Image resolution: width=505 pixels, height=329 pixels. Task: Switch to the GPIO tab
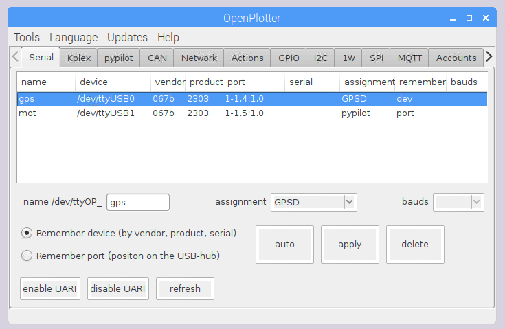point(289,58)
